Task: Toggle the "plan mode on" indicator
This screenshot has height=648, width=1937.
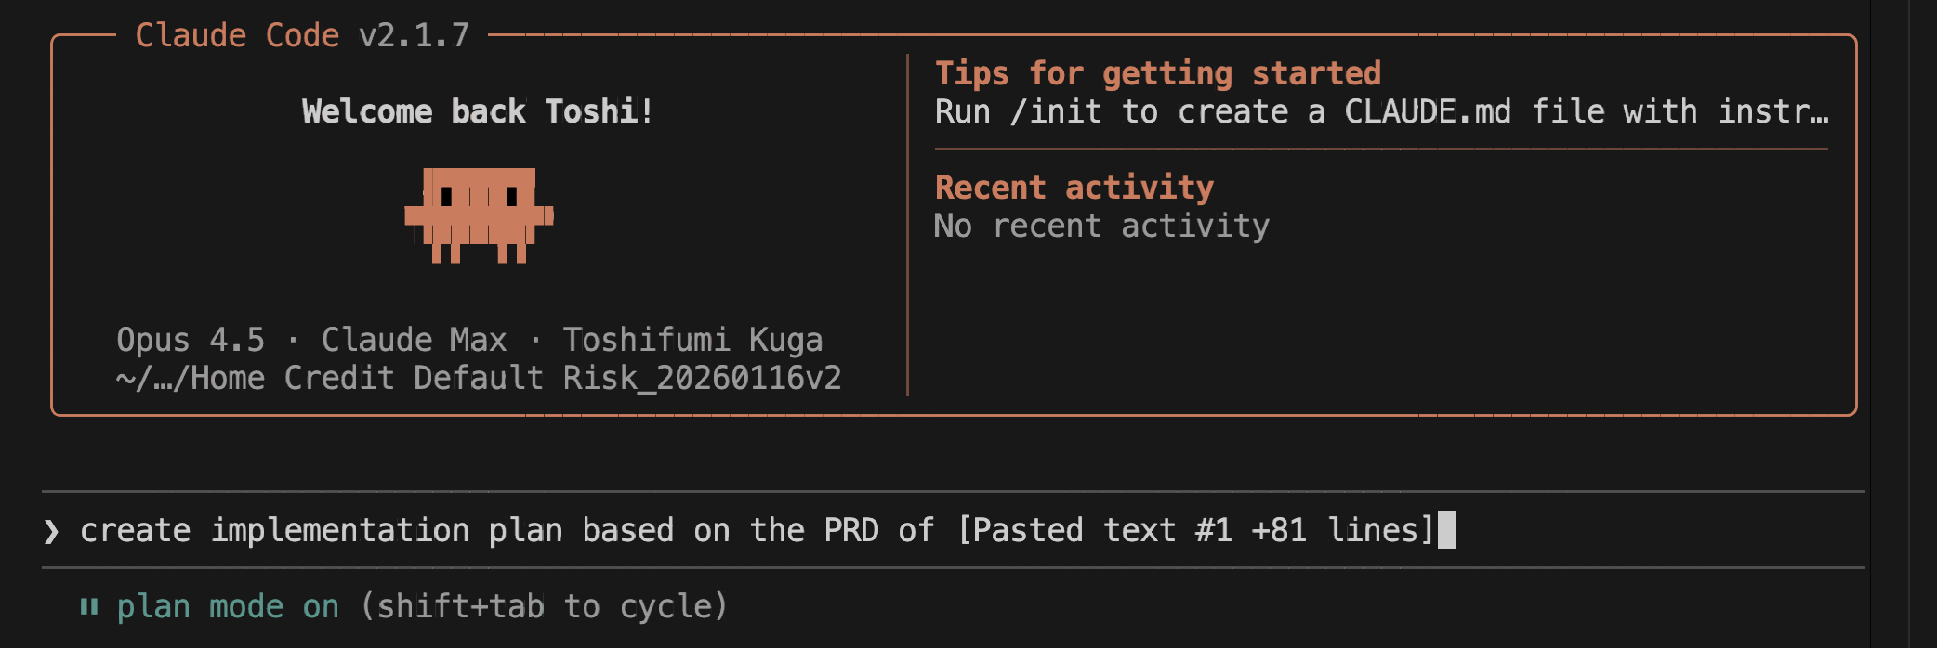Action: pyautogui.click(x=228, y=607)
